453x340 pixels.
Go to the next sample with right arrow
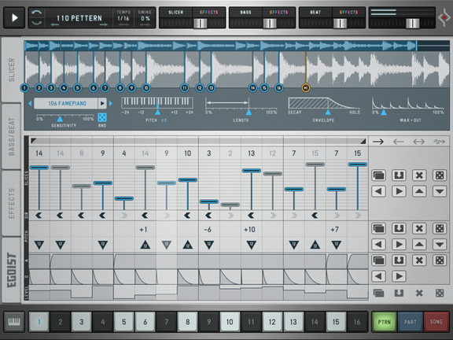111,103
